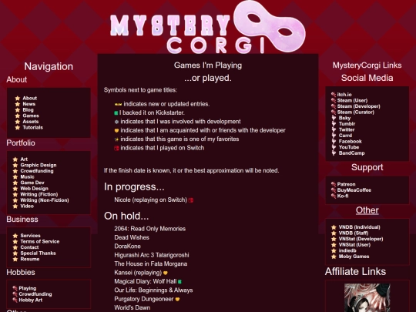Open the Art portfolio link
Image resolution: width=416 pixels, height=312 pixels.
(24, 159)
